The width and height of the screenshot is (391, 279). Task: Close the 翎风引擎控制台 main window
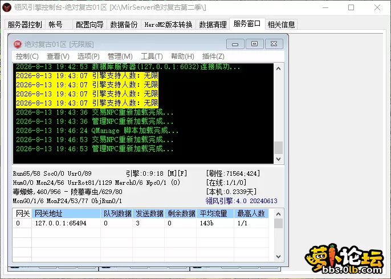coord(377,7)
